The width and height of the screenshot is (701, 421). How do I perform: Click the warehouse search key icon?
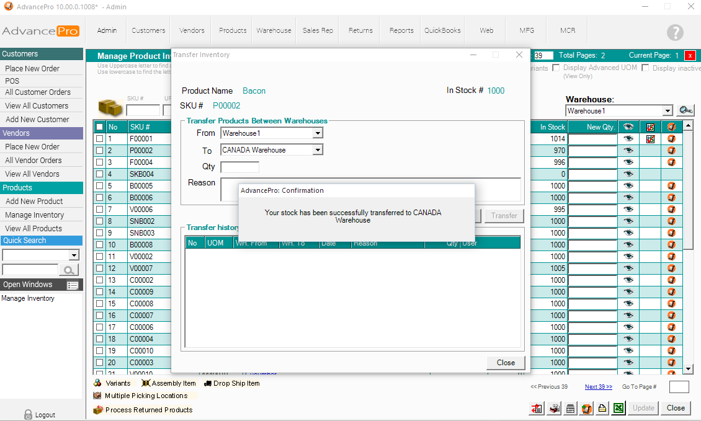click(685, 110)
